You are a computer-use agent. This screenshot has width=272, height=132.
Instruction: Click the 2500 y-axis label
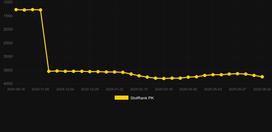8,43
